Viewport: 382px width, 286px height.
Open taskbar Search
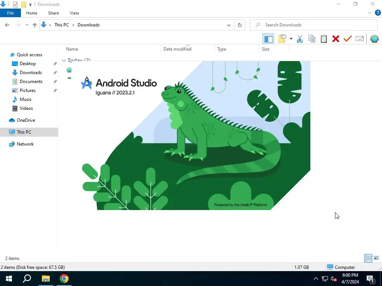pos(27,279)
